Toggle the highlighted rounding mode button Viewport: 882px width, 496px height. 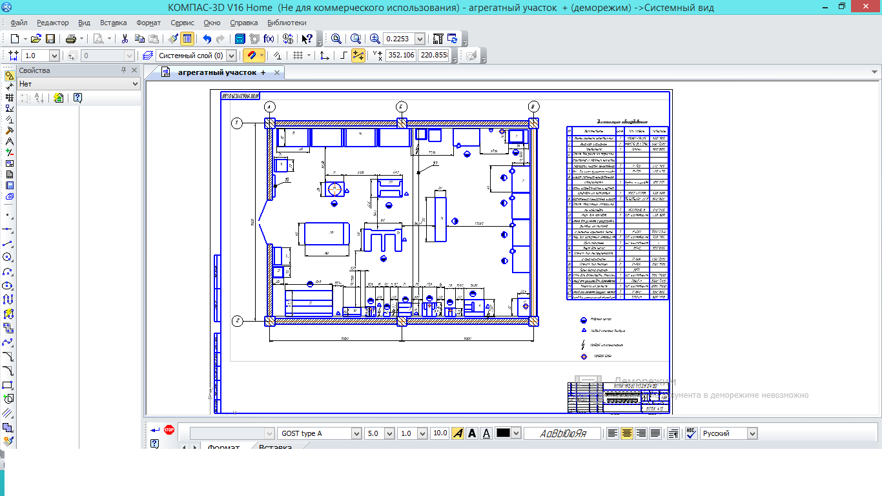(358, 56)
